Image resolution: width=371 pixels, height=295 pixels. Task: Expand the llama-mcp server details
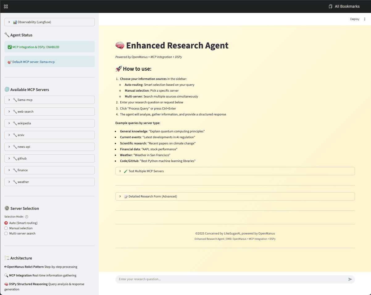(49, 100)
